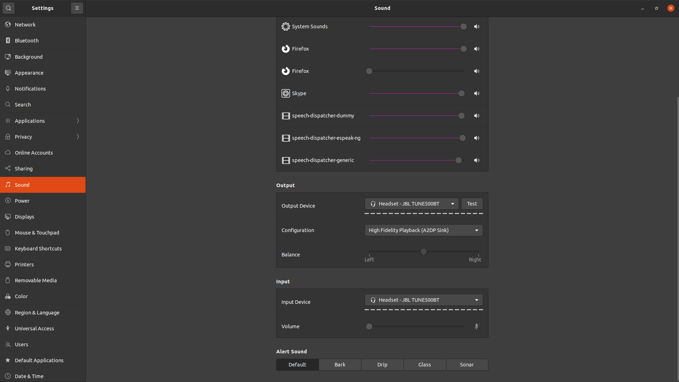
Task: Mute speech-dispatcher-generic speaker icon
Action: (x=477, y=160)
